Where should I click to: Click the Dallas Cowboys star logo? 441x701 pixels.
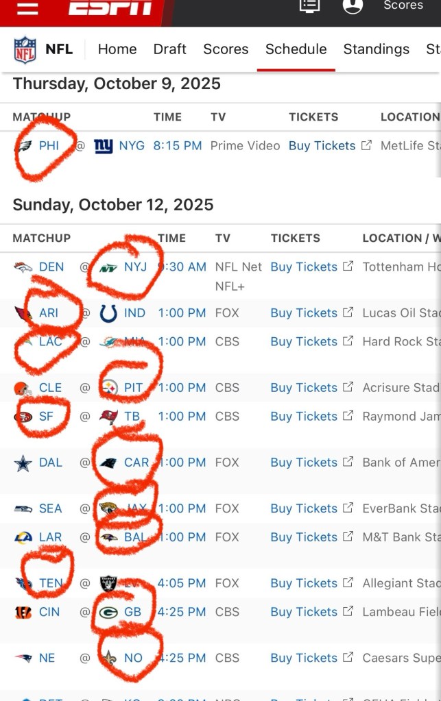point(23,463)
